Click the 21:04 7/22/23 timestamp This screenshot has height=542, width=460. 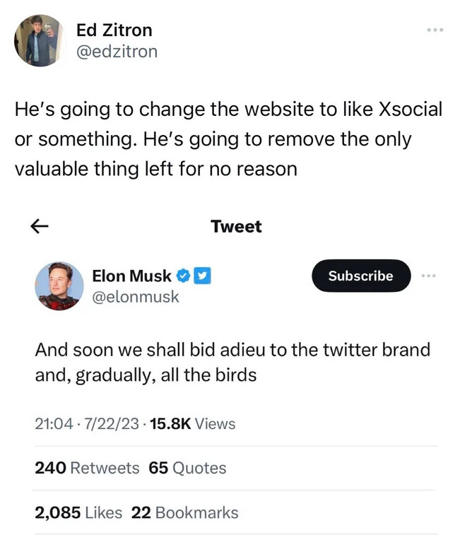(x=87, y=424)
